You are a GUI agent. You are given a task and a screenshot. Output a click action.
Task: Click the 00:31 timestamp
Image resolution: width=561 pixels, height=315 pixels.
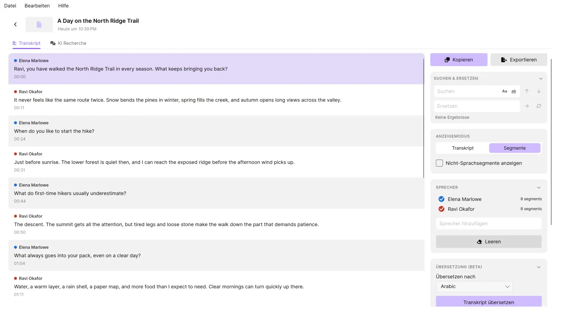point(20,170)
